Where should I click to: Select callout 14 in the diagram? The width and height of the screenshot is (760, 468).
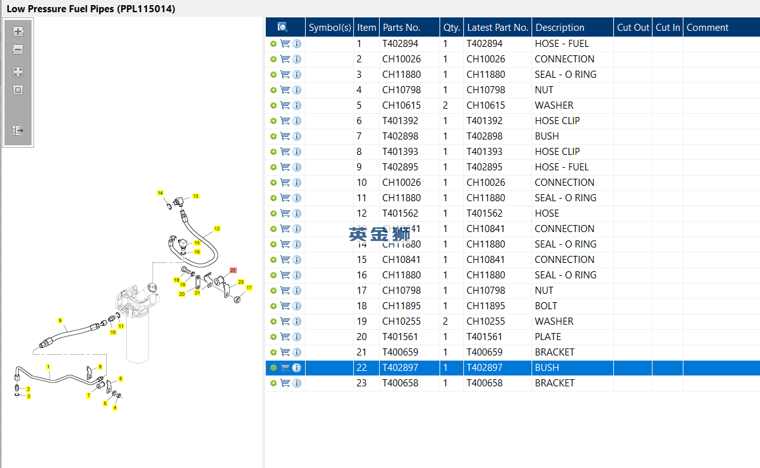[160, 193]
